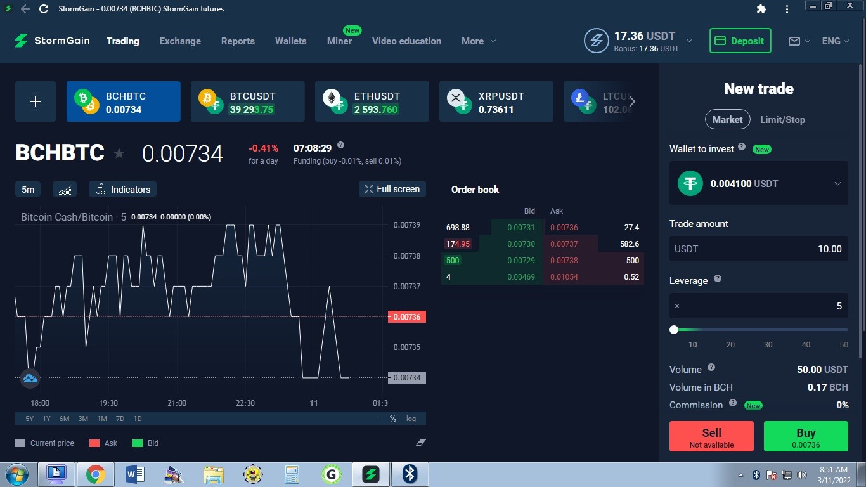
Task: Open the browser three-dot menu
Action: (787, 9)
